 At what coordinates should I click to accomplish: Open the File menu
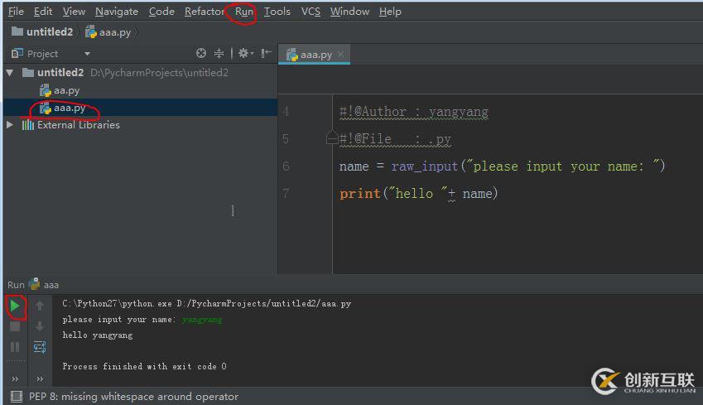click(16, 12)
